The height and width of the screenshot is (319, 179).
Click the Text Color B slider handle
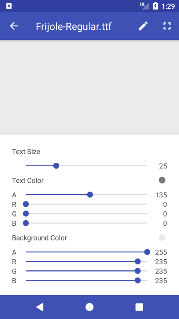[26, 223]
